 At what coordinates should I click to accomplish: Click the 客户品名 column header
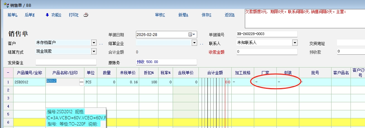point(341,73)
